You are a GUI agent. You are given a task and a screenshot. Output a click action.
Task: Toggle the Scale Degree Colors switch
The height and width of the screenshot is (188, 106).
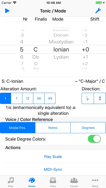click(94, 139)
